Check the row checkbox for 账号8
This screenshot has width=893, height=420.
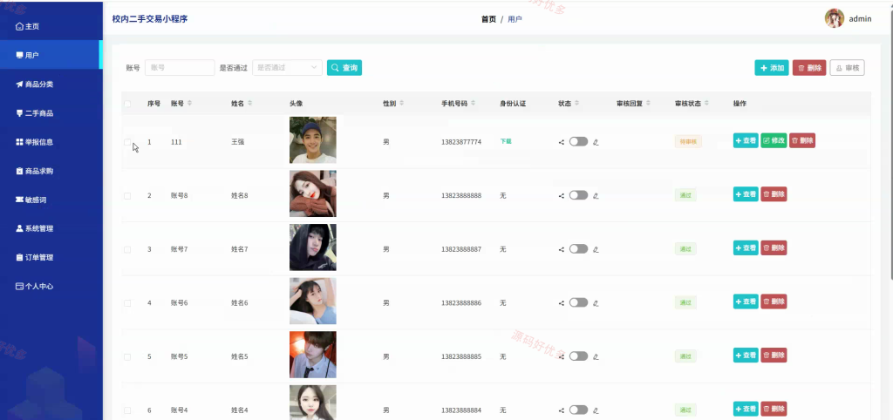(x=127, y=196)
